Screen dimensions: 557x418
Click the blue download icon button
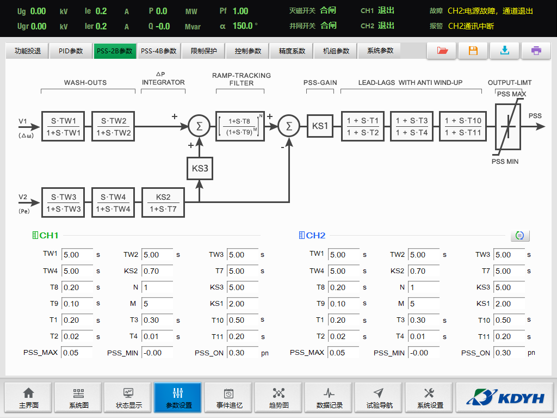click(x=504, y=51)
